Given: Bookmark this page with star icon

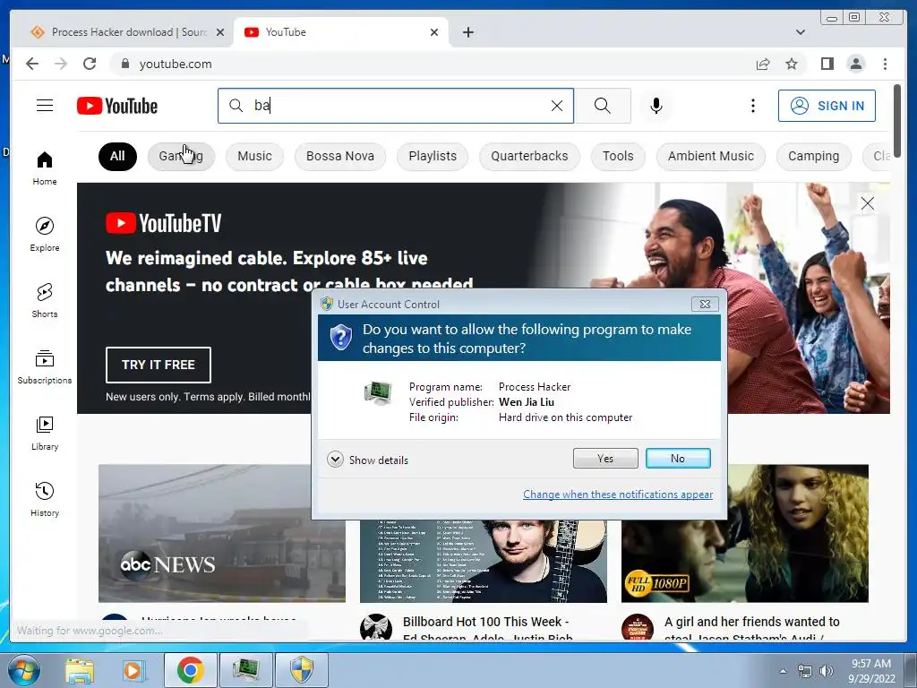Looking at the screenshot, I should pyautogui.click(x=792, y=64).
